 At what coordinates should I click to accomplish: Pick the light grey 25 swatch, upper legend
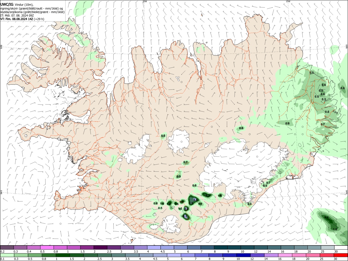(328, 247)
